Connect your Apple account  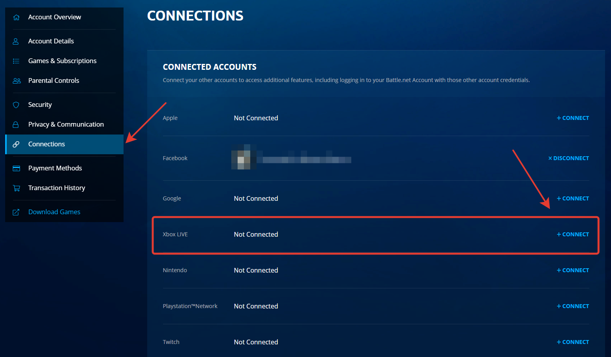[x=573, y=118]
